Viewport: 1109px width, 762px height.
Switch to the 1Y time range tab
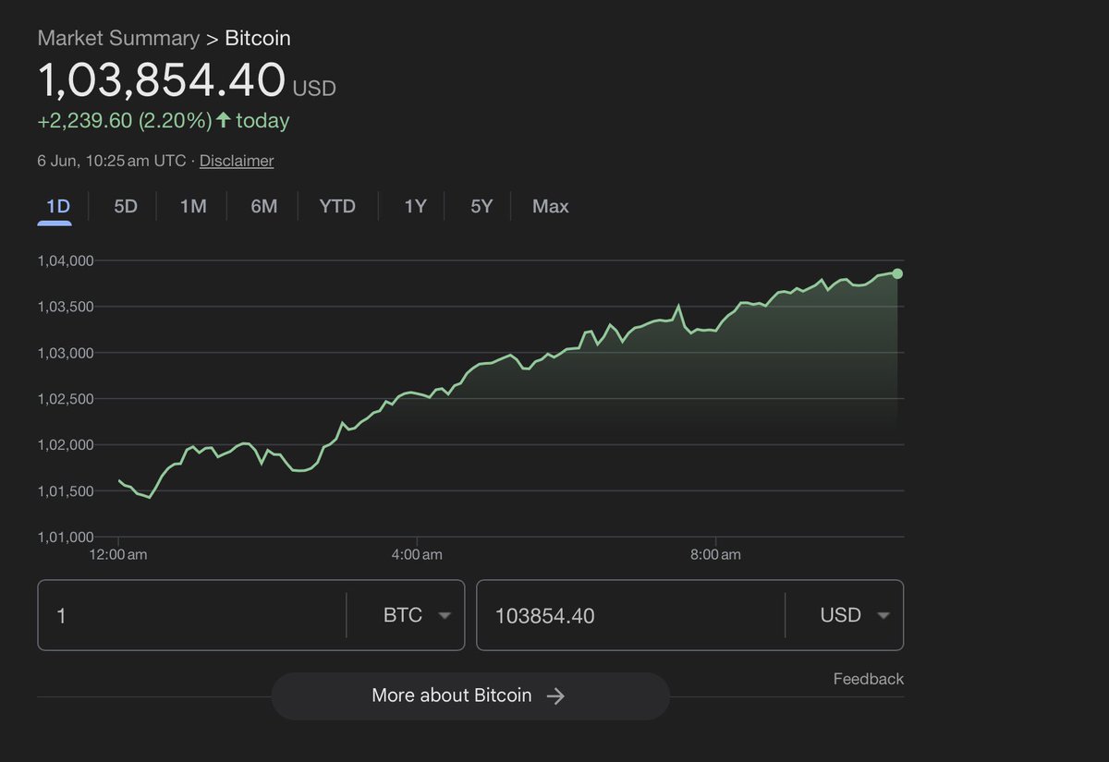point(415,206)
